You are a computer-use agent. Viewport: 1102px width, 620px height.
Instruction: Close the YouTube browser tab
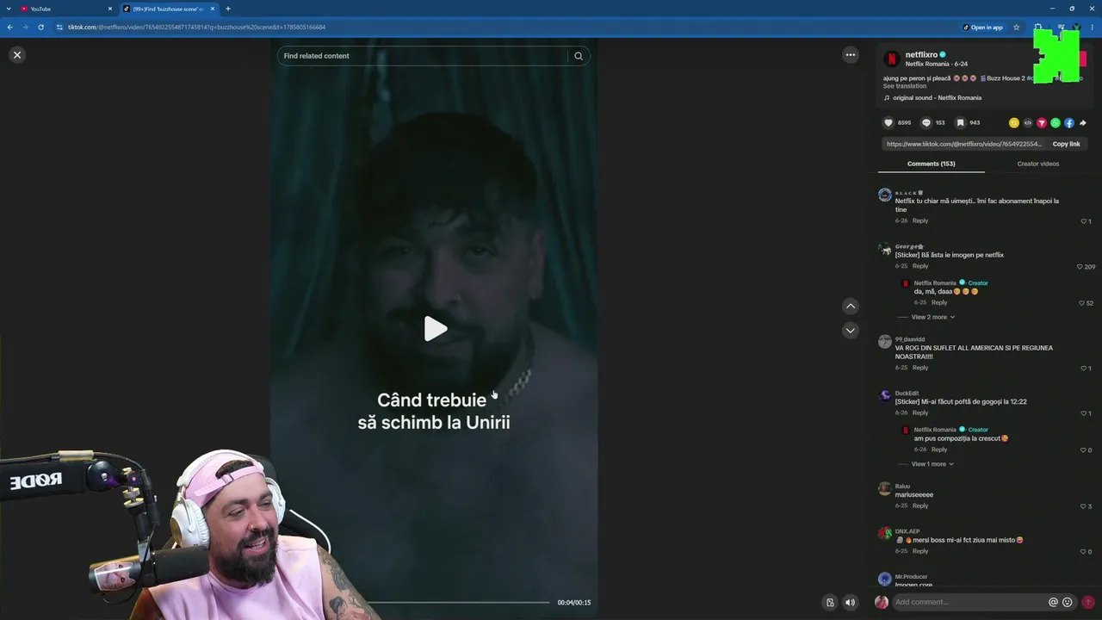click(110, 9)
